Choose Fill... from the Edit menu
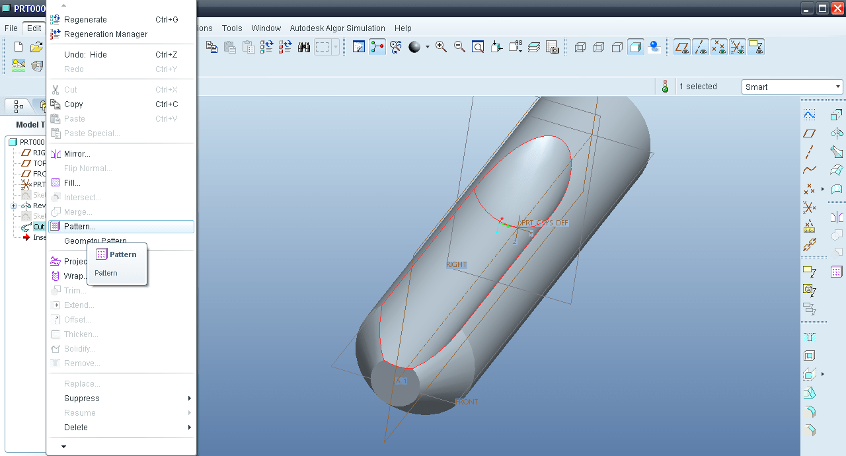The width and height of the screenshot is (846, 456). coord(121,183)
